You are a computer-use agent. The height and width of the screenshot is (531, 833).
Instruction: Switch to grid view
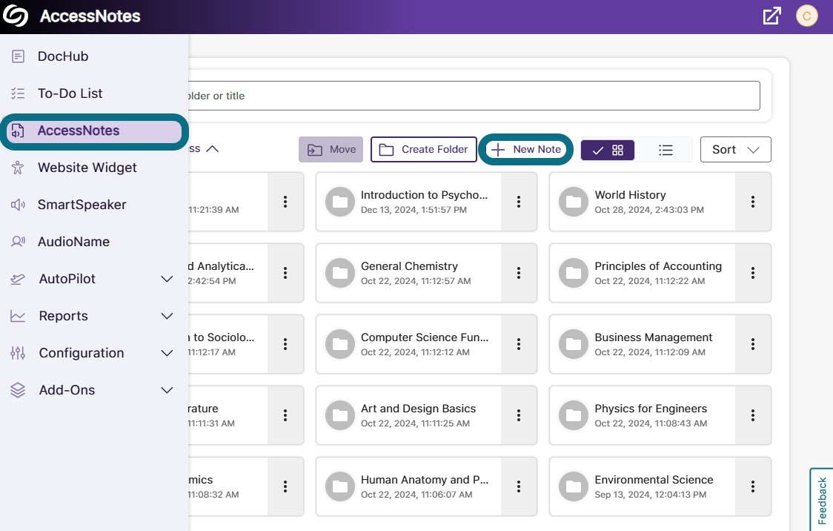click(607, 150)
